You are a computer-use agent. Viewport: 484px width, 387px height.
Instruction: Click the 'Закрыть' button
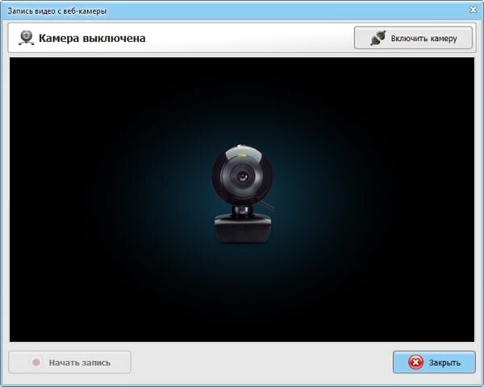click(x=434, y=362)
